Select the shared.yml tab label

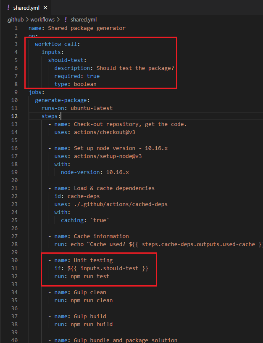pos(27,8)
